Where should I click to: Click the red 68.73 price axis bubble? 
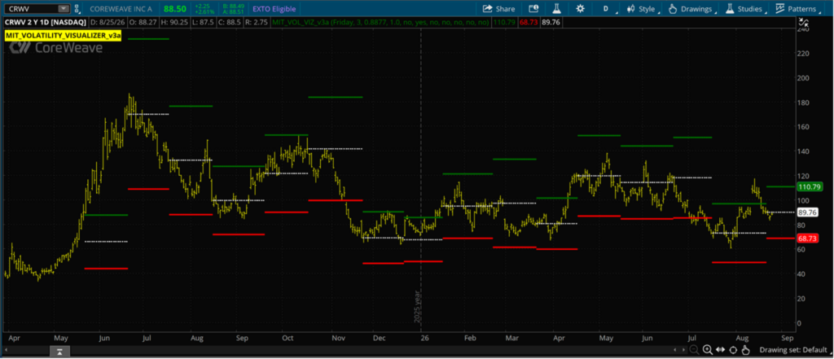(x=809, y=239)
